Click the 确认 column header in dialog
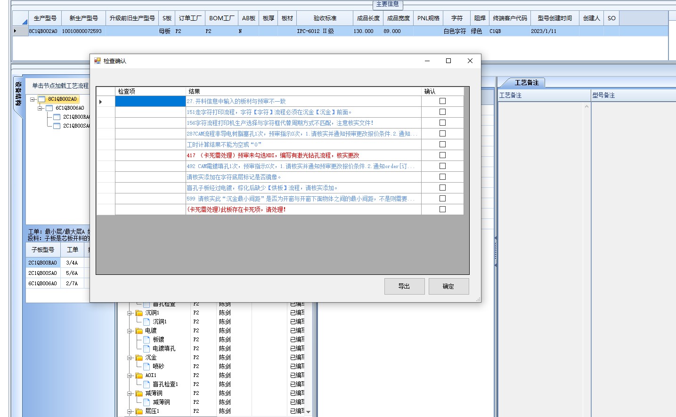Image resolution: width=676 pixels, height=417 pixels. [x=442, y=91]
